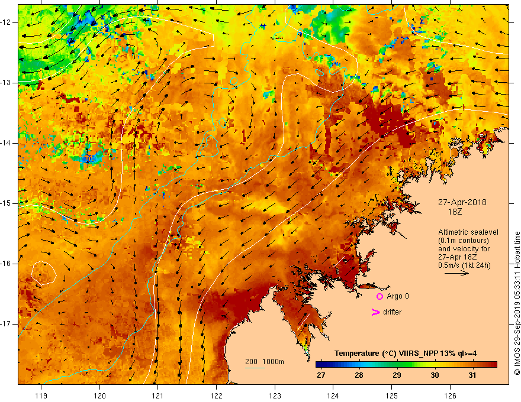Screen dimensions: 521x402
Task: Click latitude axis label -13
Action: 7,83
